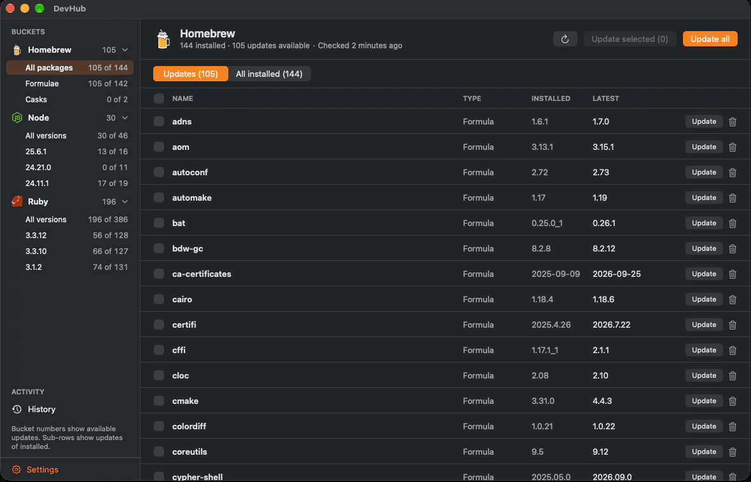The height and width of the screenshot is (482, 751).
Task: Select All packages in Homebrew sidebar
Action: (x=70, y=67)
